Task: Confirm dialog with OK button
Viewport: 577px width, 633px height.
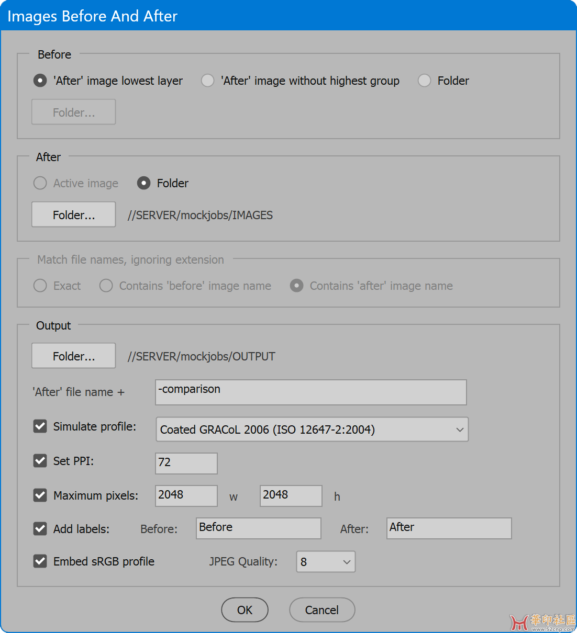Action: tap(245, 610)
